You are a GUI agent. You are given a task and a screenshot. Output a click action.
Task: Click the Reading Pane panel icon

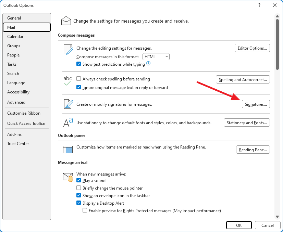tap(67, 149)
